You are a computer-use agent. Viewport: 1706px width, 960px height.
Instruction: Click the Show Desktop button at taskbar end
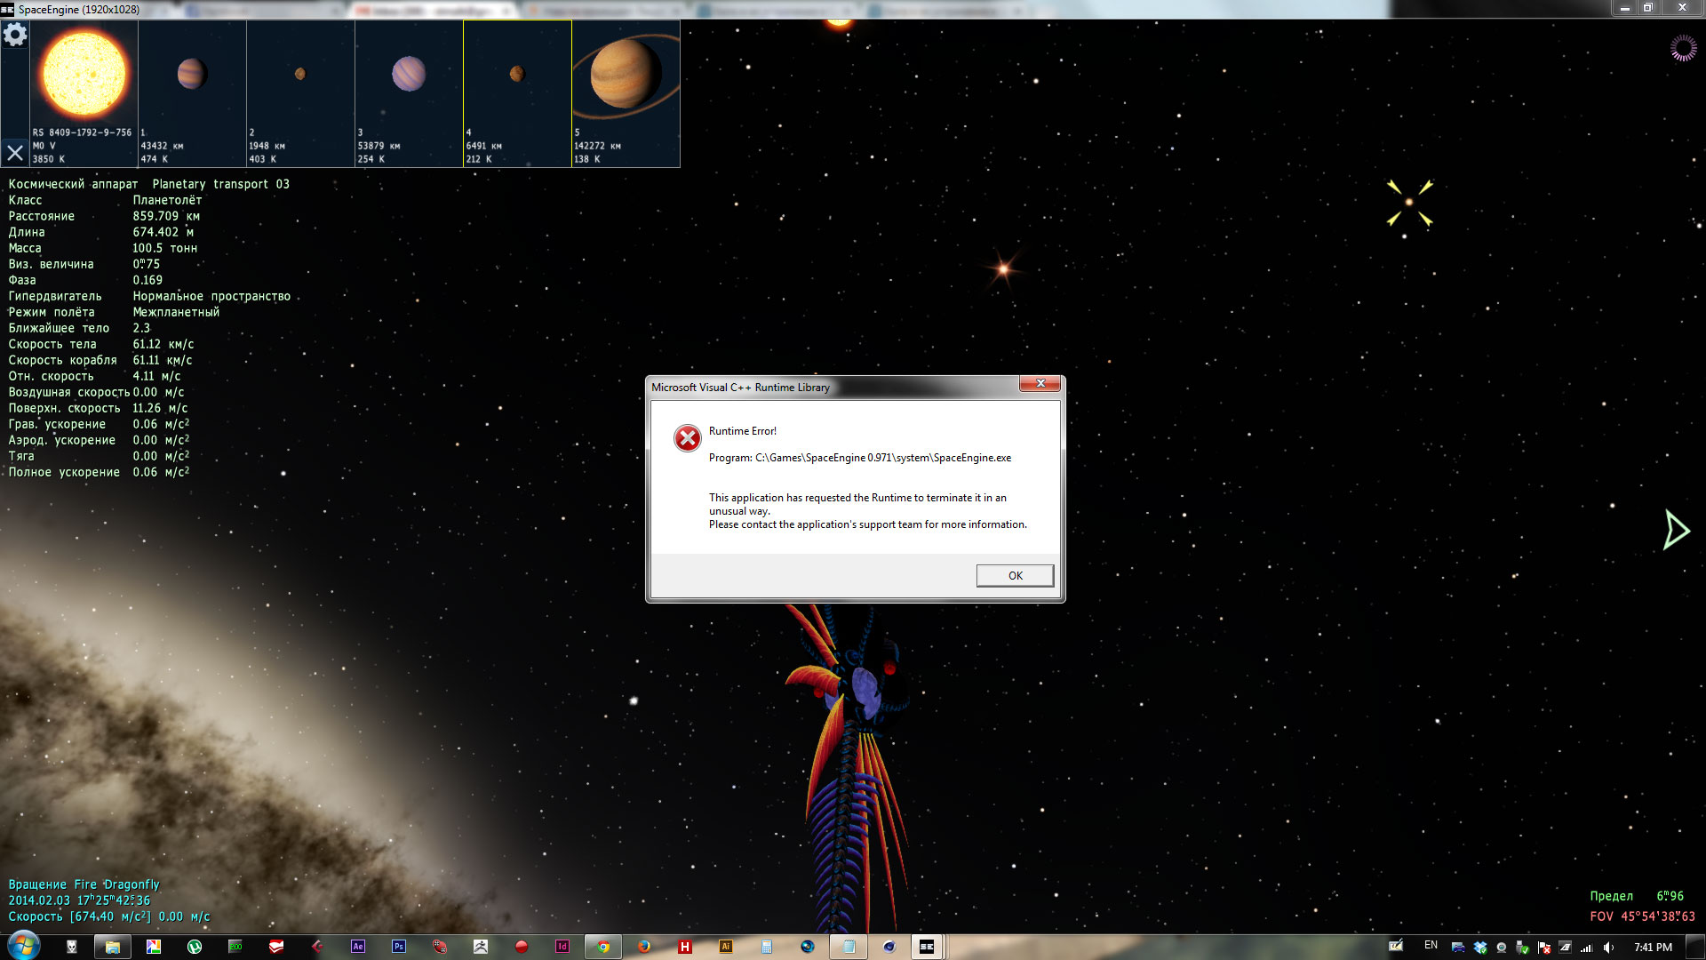[x=1697, y=947]
